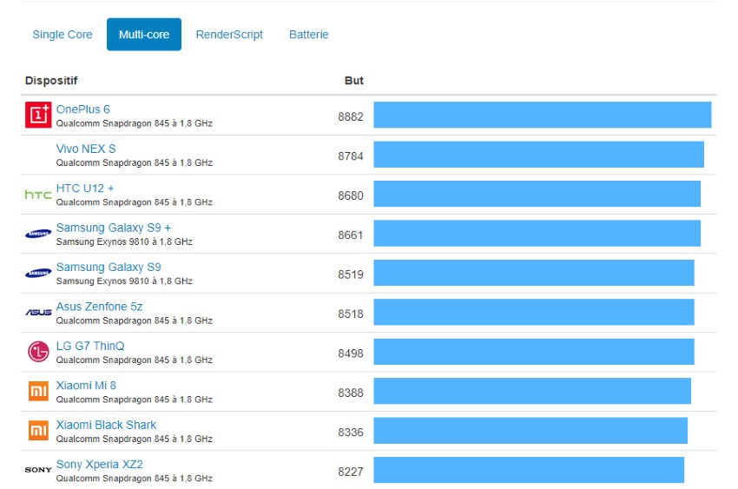Viewport: 738px width, 489px height.
Task: Click the score 8661
Action: click(351, 235)
